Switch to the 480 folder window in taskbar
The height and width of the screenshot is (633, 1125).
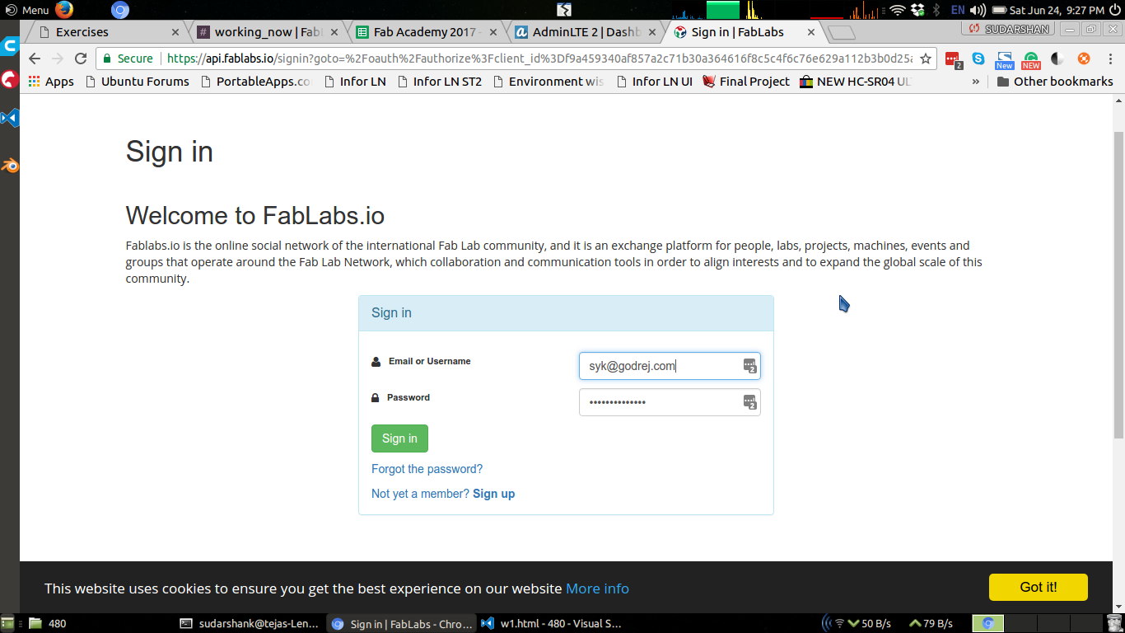point(99,624)
